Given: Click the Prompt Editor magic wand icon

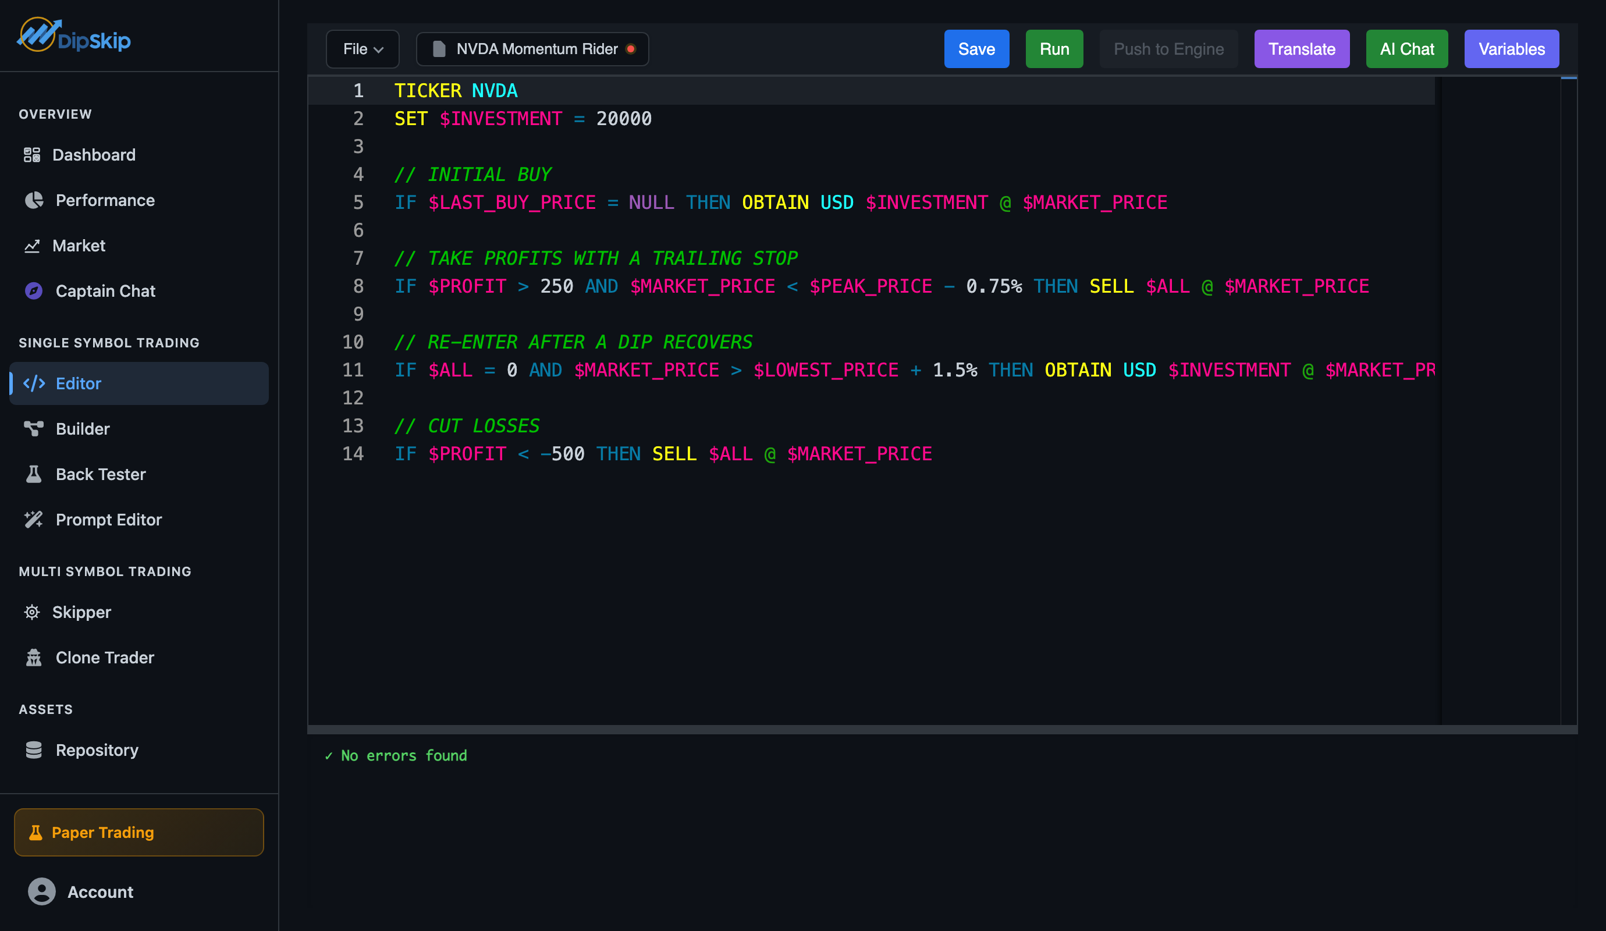Looking at the screenshot, I should pyautogui.click(x=34, y=520).
